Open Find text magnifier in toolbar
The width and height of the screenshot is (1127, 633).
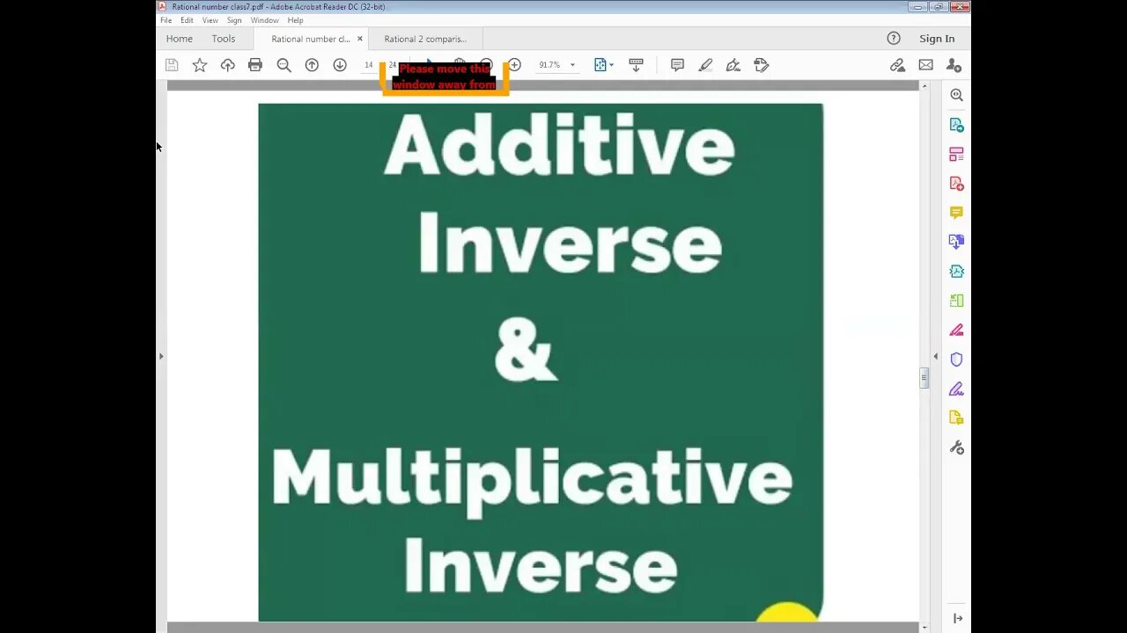(x=284, y=65)
